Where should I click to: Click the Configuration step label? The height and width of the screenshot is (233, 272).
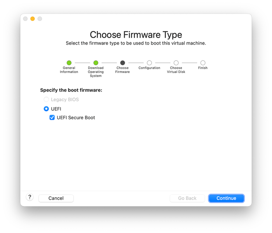coord(149,68)
